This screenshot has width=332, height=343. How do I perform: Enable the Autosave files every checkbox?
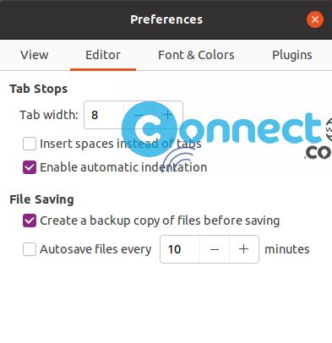30,249
